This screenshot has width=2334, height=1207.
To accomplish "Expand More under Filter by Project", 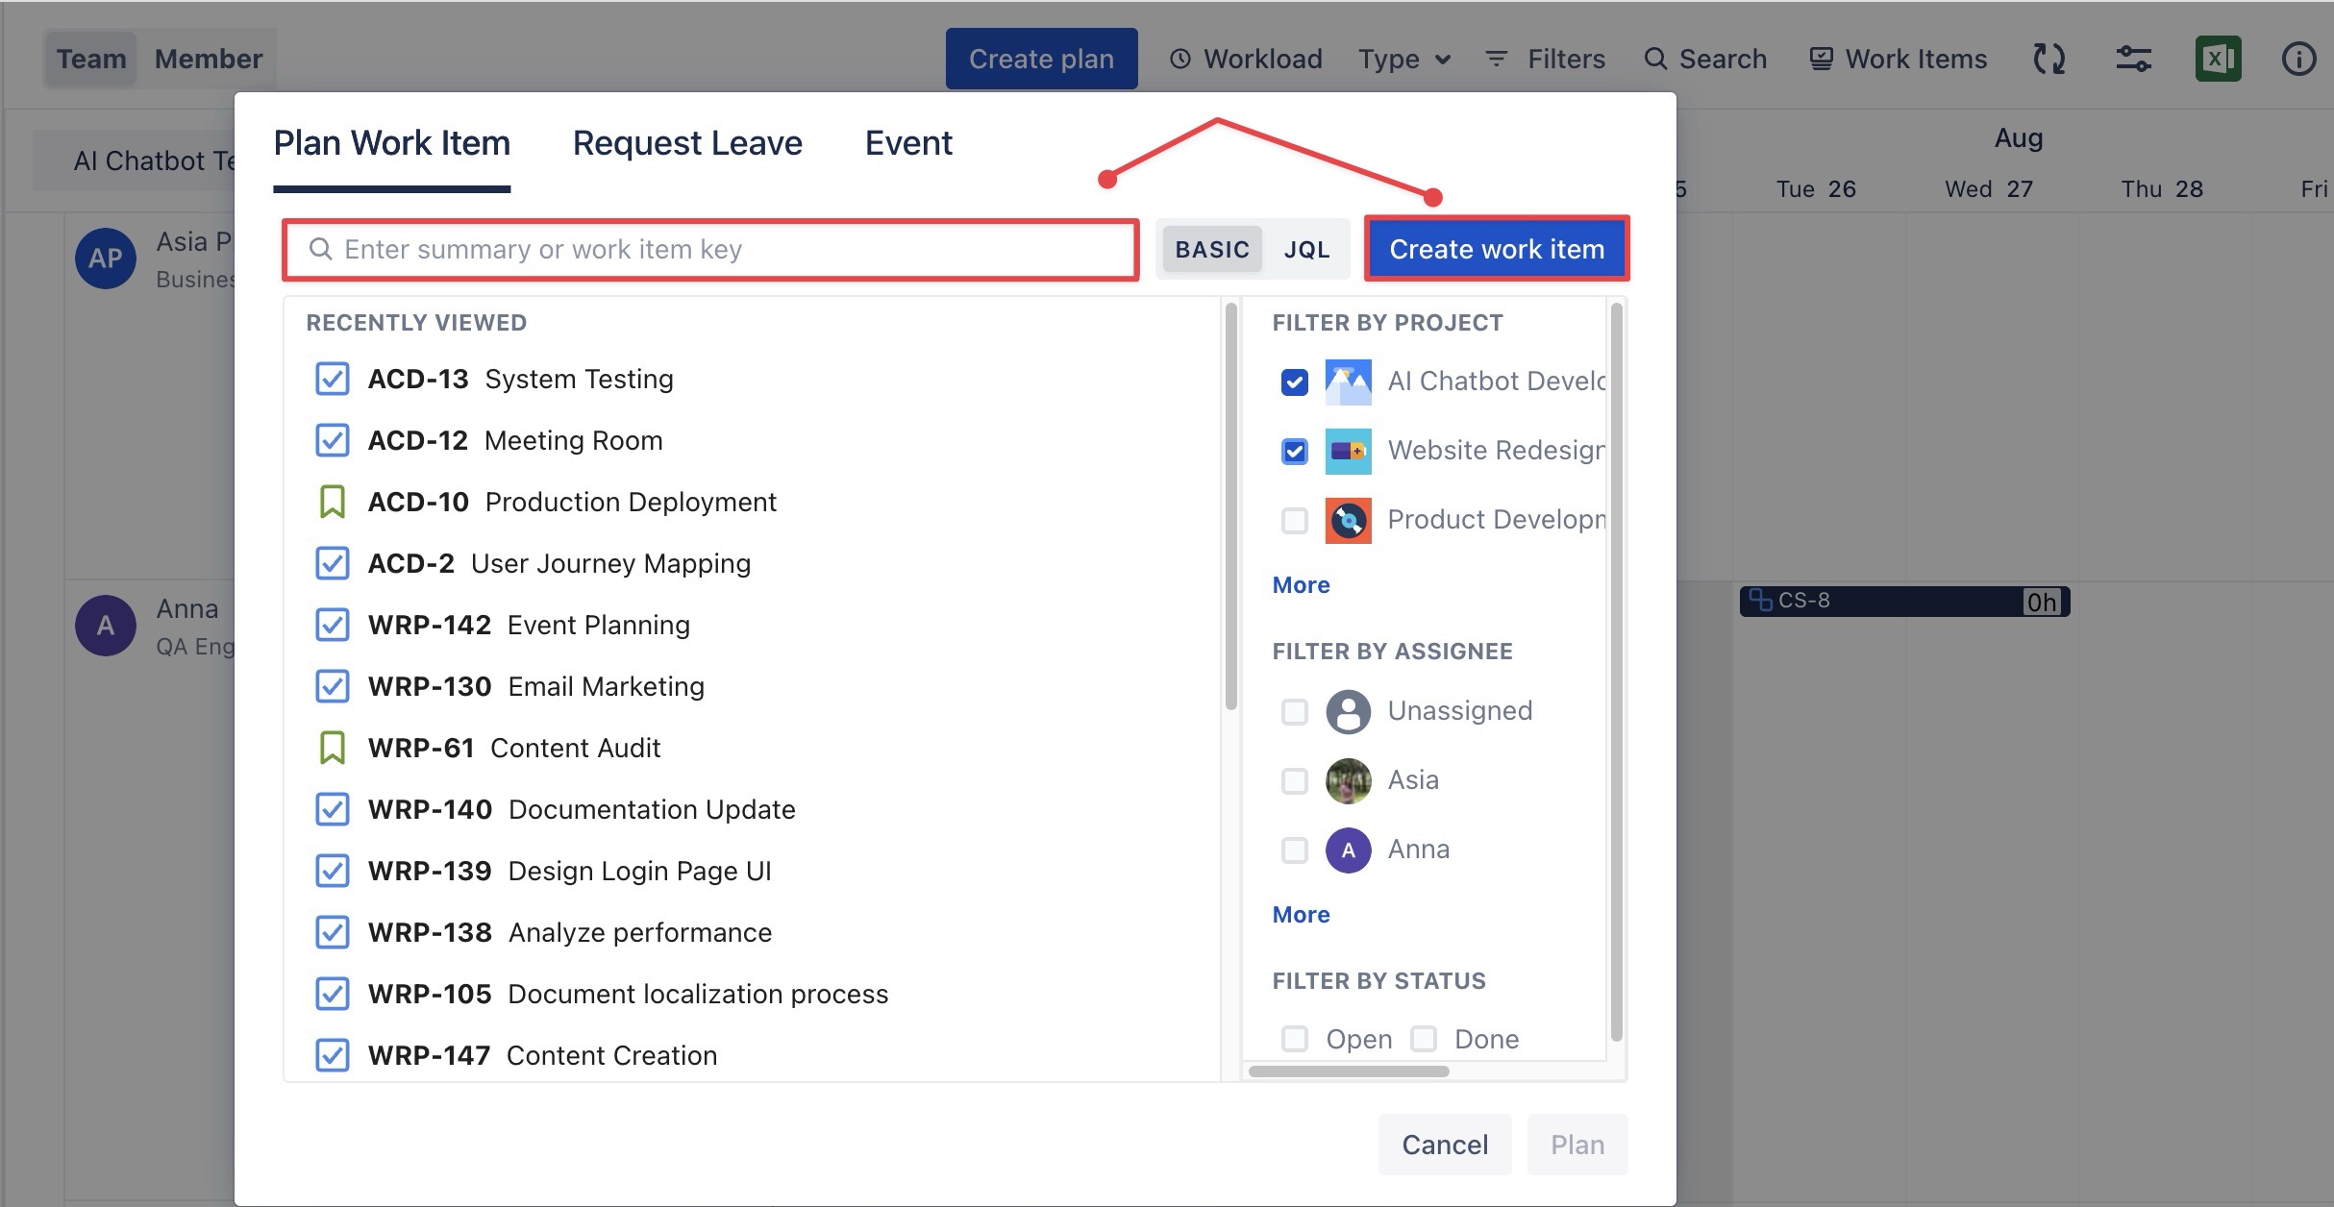I will [x=1301, y=585].
